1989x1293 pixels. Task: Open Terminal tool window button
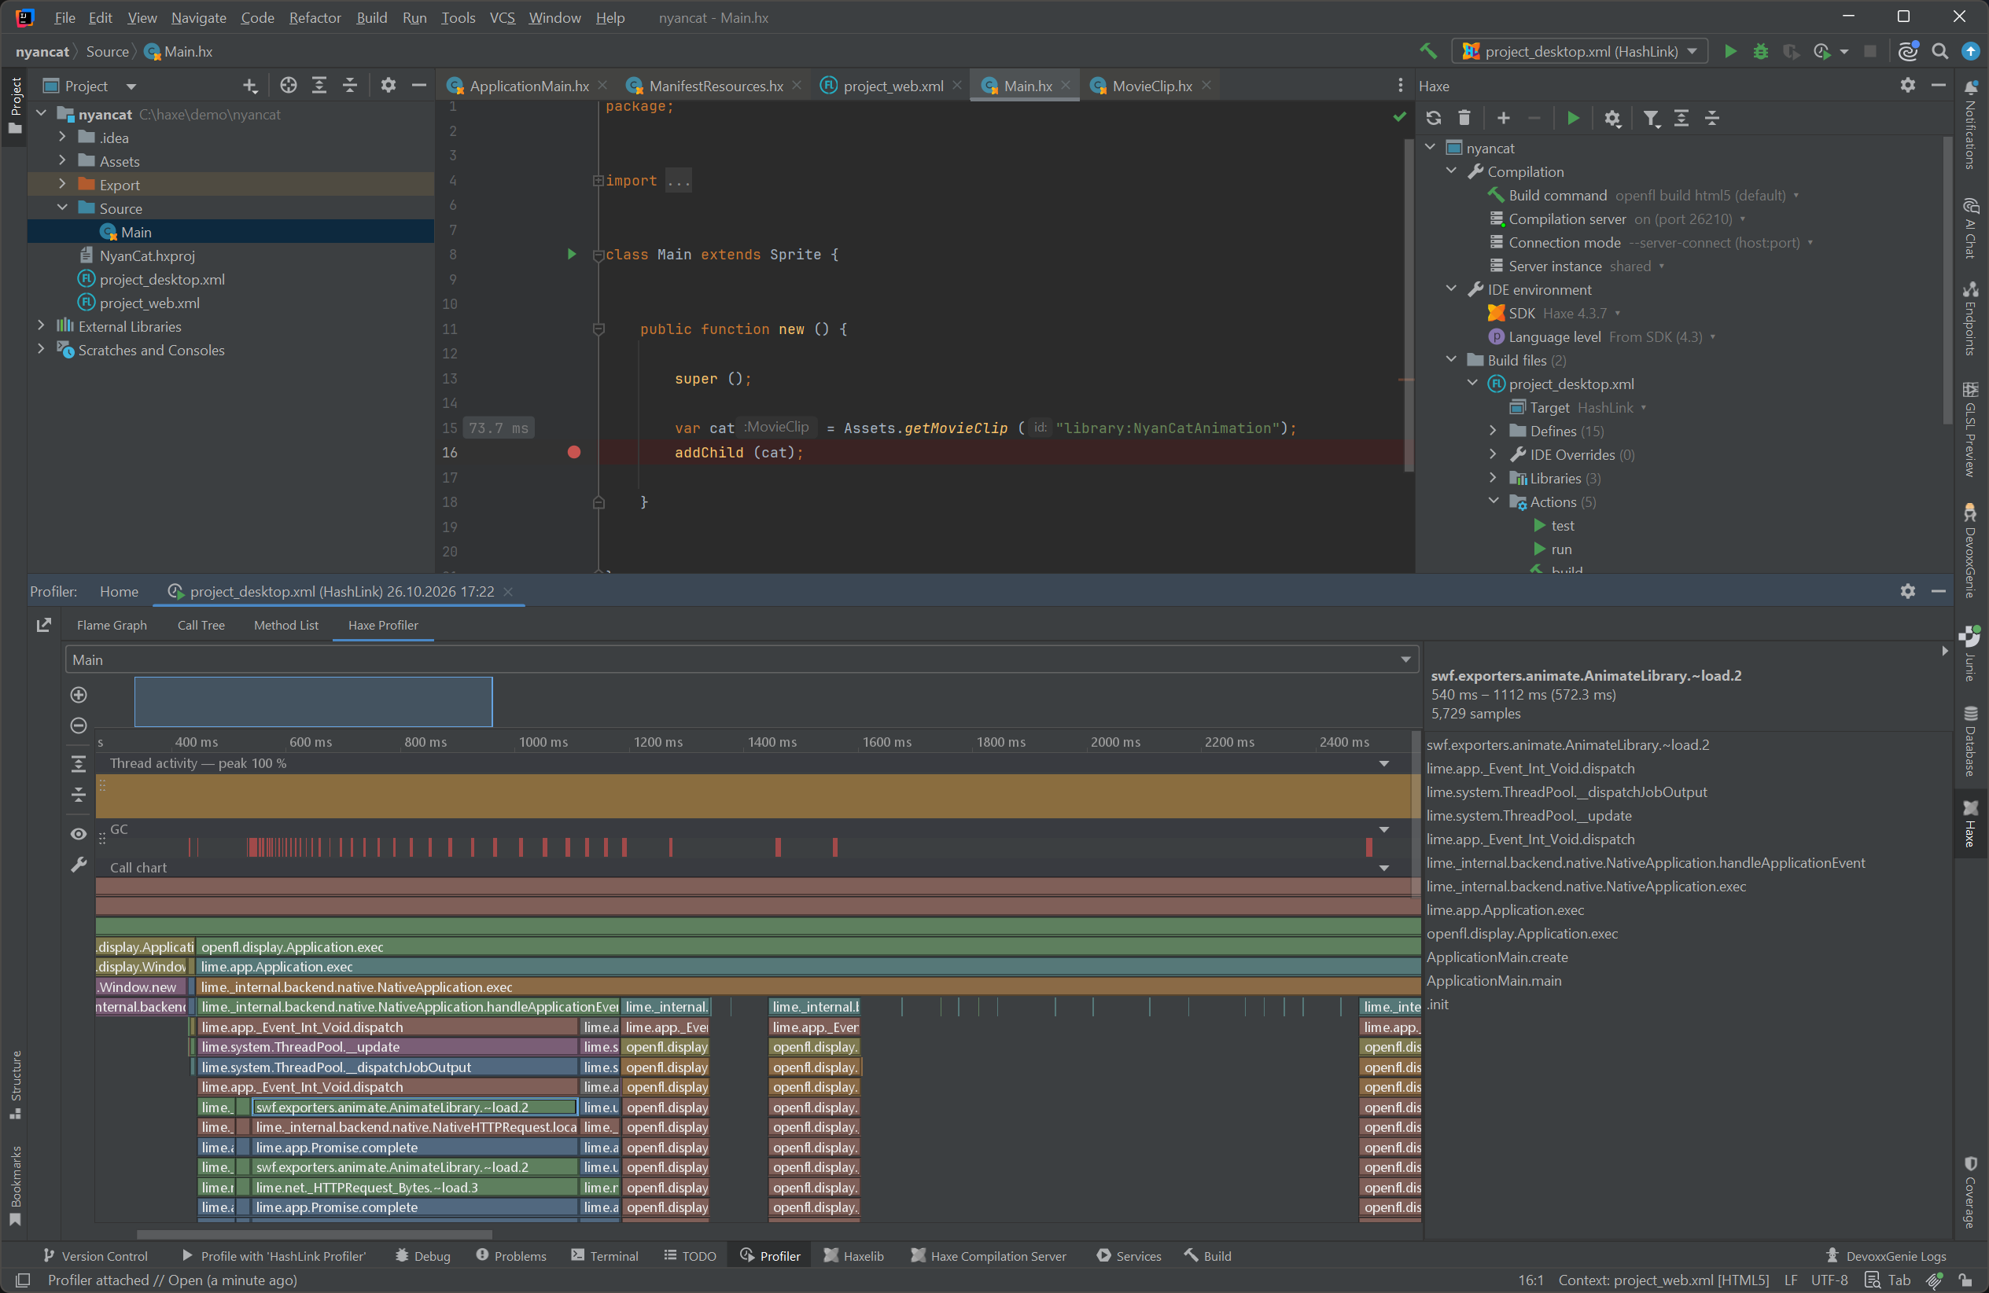point(604,1255)
